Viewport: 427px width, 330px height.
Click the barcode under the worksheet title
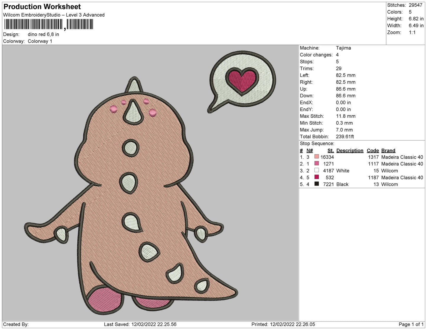[x=49, y=24]
